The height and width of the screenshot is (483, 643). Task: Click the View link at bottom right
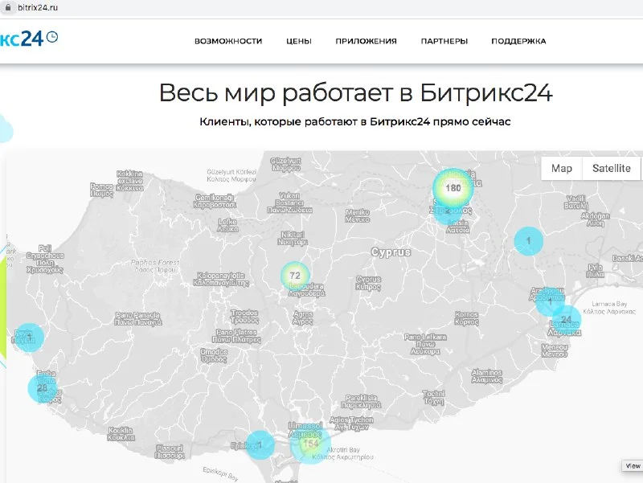[x=632, y=466]
